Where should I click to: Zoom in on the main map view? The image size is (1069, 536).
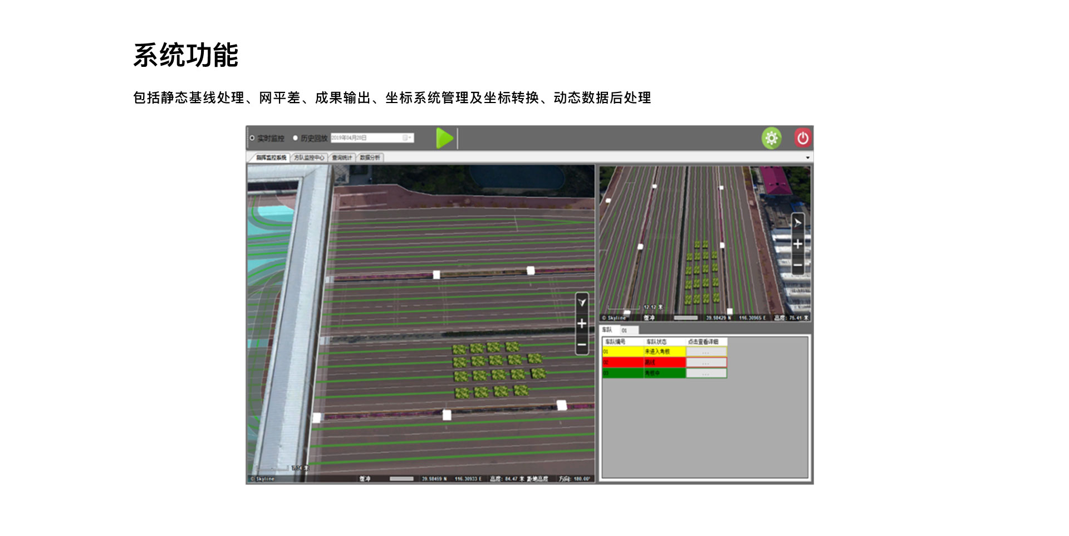582,324
